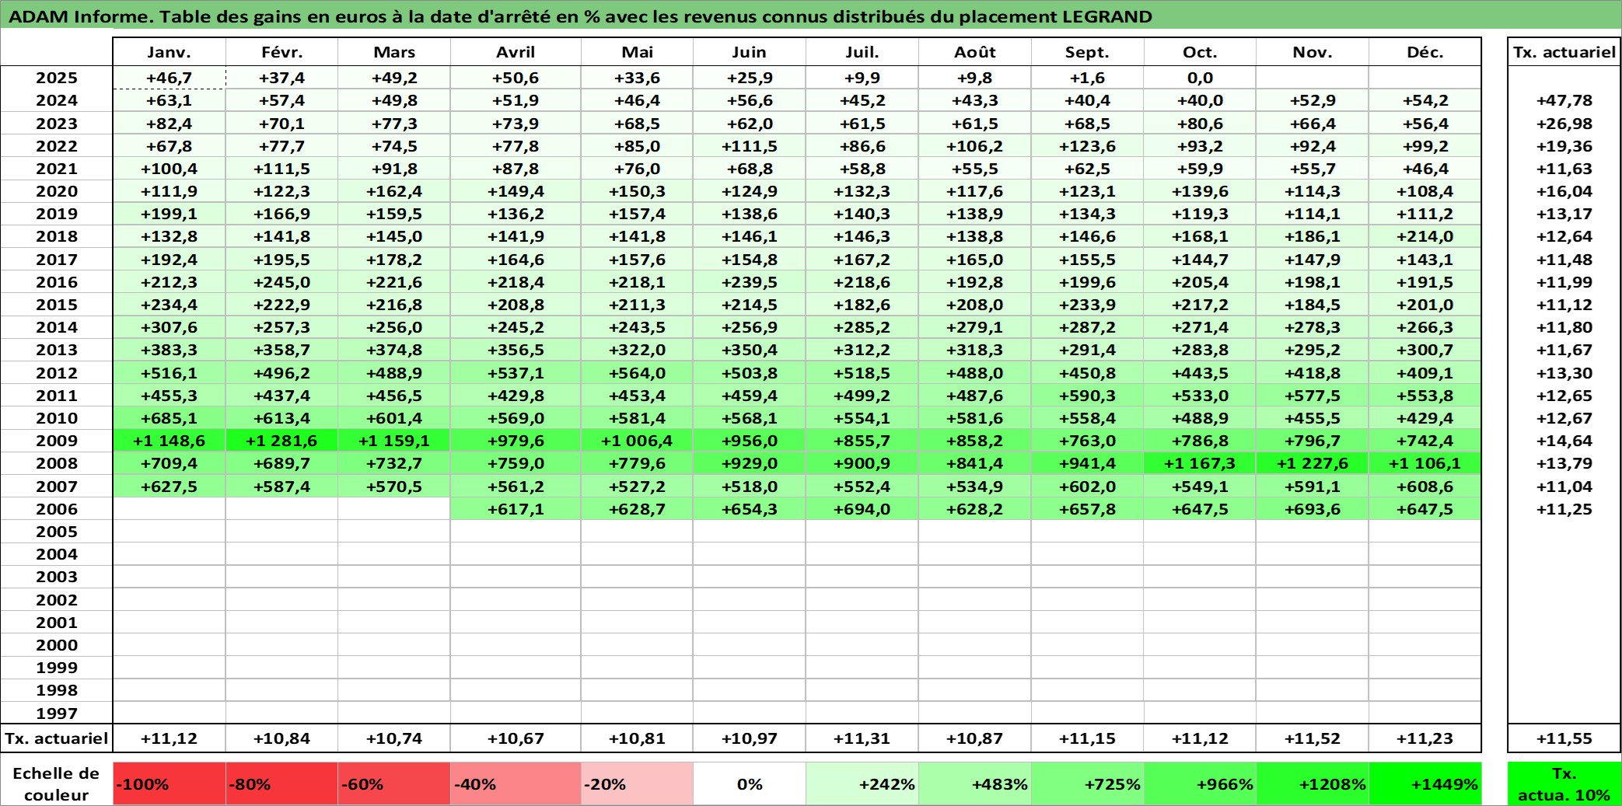Select the cell showing +245,0
This screenshot has width=1622, height=806.
click(x=281, y=282)
